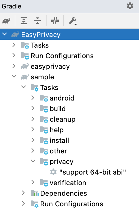The height and width of the screenshot is (210, 139).
Task: Select the help tasks folder
Action: (52, 130)
